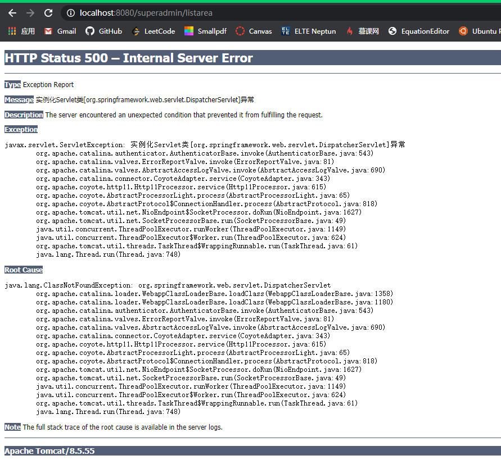Open the 应用 bookmark label
The width and height of the screenshot is (501, 460).
pyautogui.click(x=28, y=31)
